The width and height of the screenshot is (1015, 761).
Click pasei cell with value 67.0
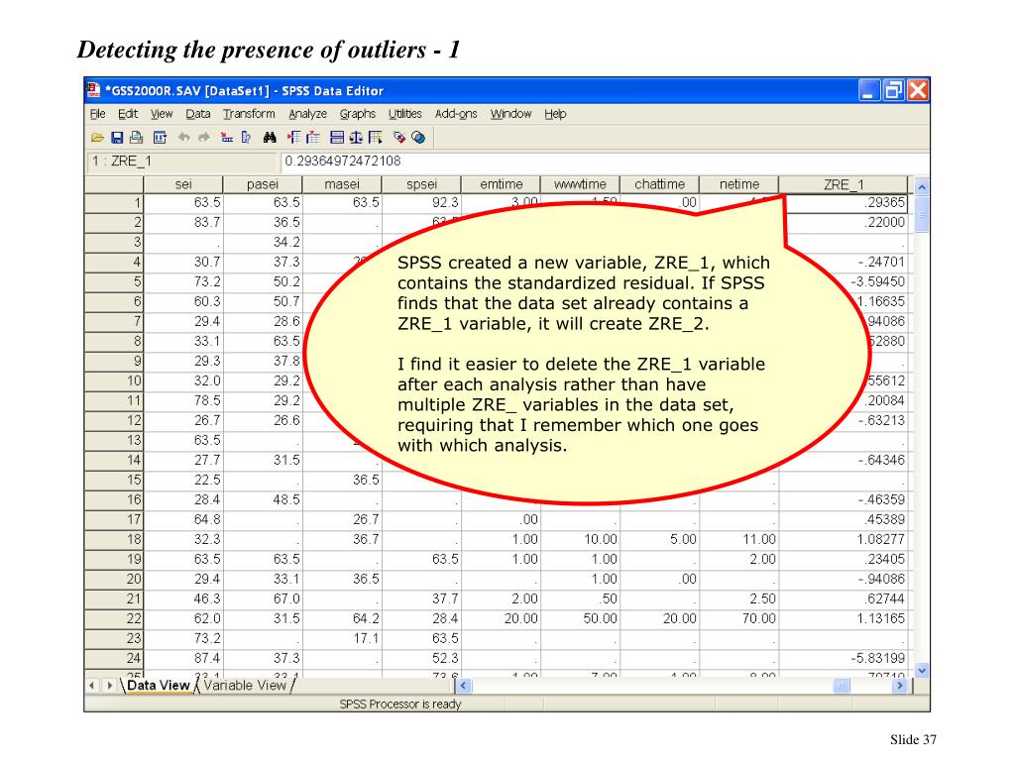click(263, 599)
